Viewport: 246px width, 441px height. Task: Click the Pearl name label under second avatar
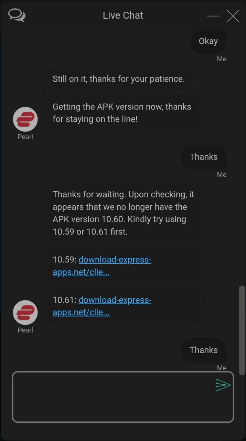click(25, 330)
